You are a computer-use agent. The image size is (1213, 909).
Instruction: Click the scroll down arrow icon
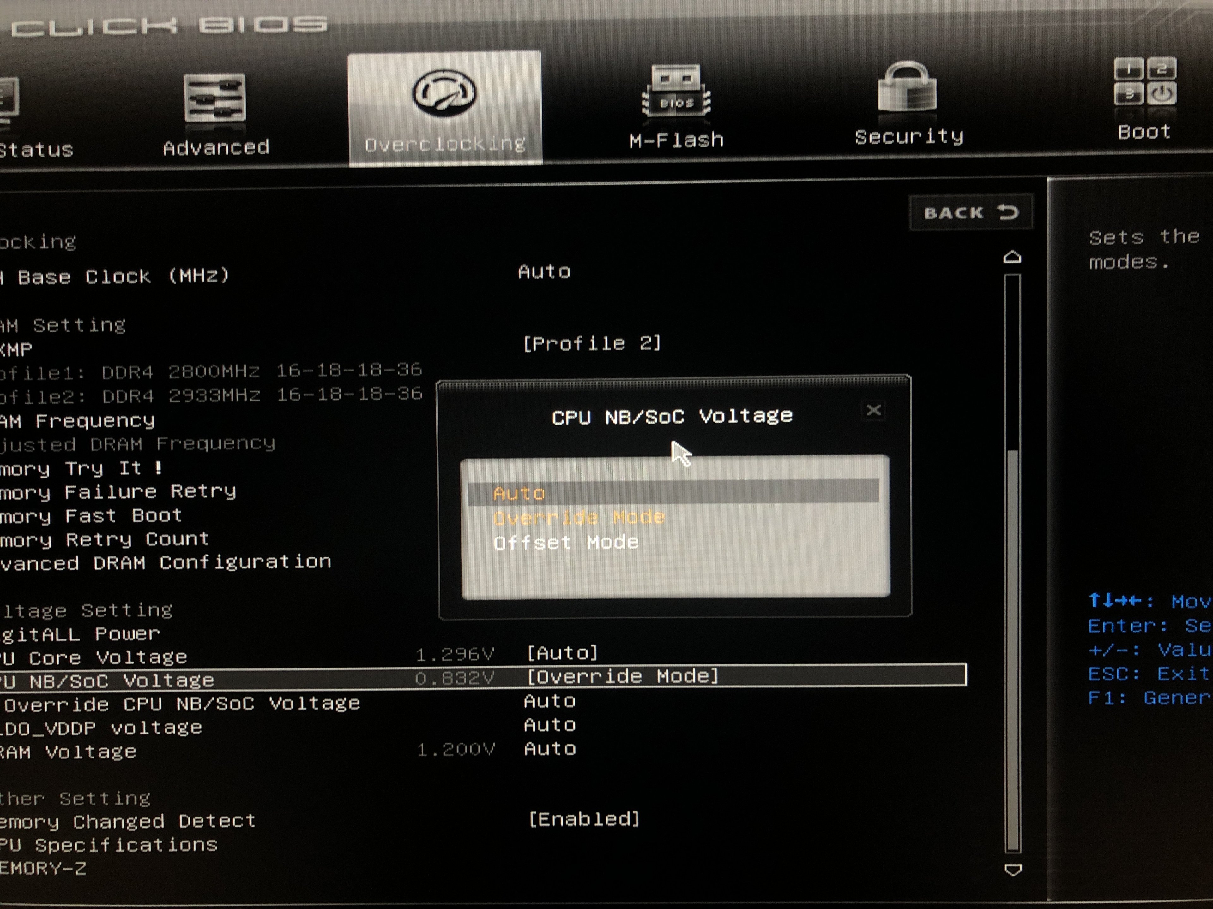1012,870
